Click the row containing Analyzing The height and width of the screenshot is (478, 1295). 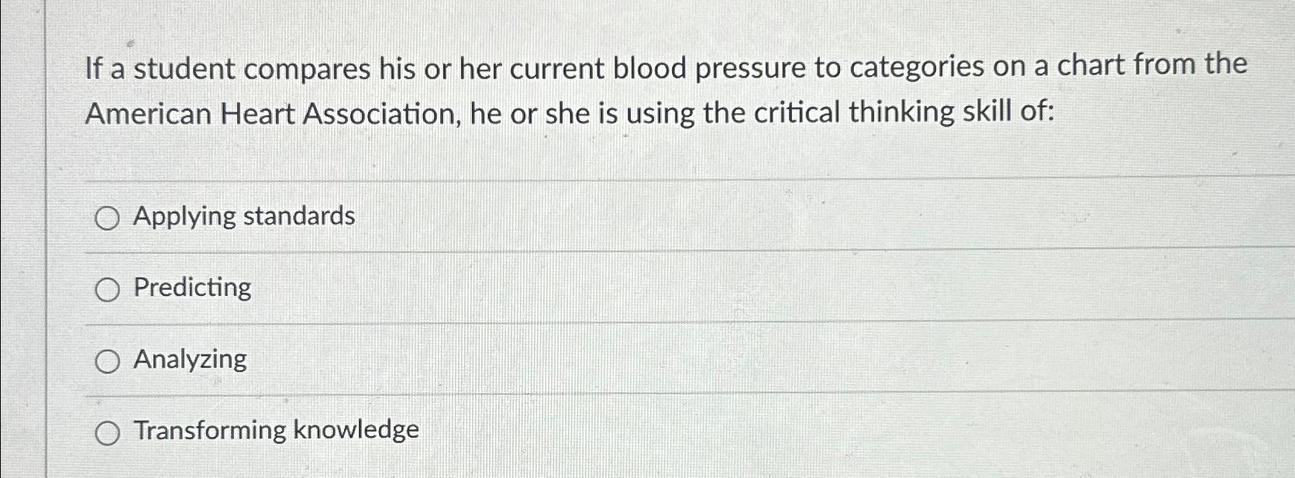coord(542,360)
